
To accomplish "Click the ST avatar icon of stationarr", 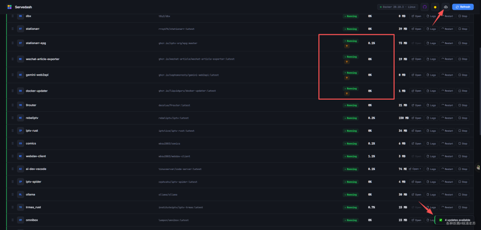I will click(20, 29).
